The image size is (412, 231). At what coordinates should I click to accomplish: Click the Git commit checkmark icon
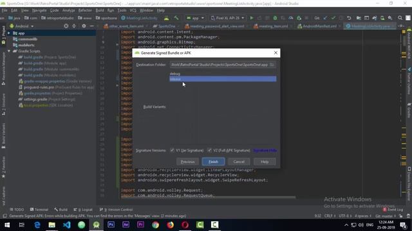(333, 18)
